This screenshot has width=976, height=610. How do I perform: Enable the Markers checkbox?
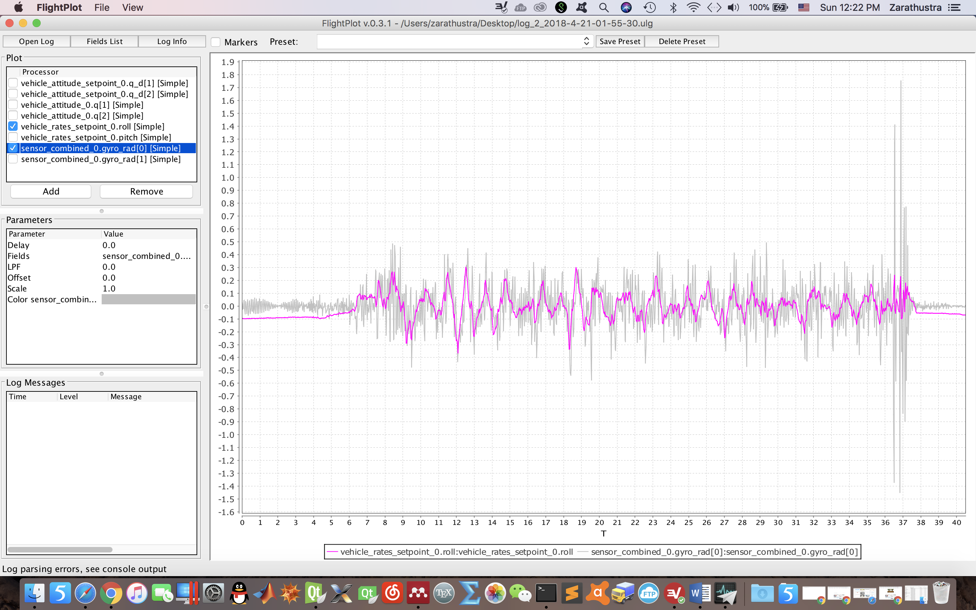click(x=216, y=42)
